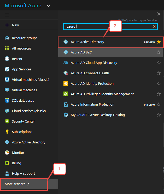164x194 pixels.
Task: Open Recent clock icon in sidebar
Action: point(7,59)
